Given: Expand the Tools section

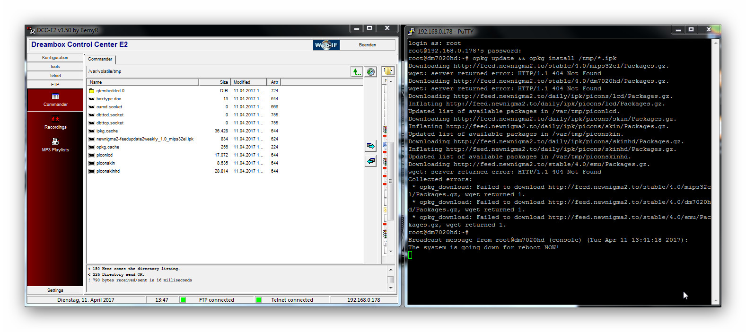Looking at the screenshot, I should tap(55, 67).
